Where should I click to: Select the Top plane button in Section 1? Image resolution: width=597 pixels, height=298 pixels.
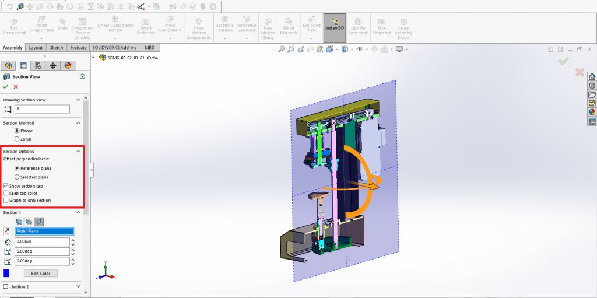[29, 222]
